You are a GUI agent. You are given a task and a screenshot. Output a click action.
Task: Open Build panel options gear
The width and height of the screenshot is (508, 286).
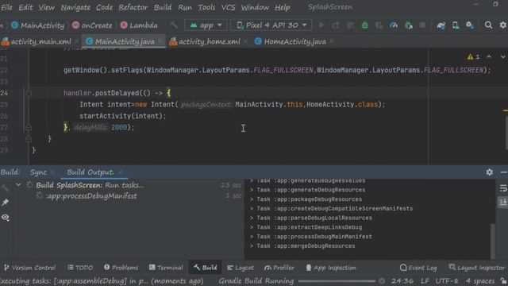coord(489,172)
